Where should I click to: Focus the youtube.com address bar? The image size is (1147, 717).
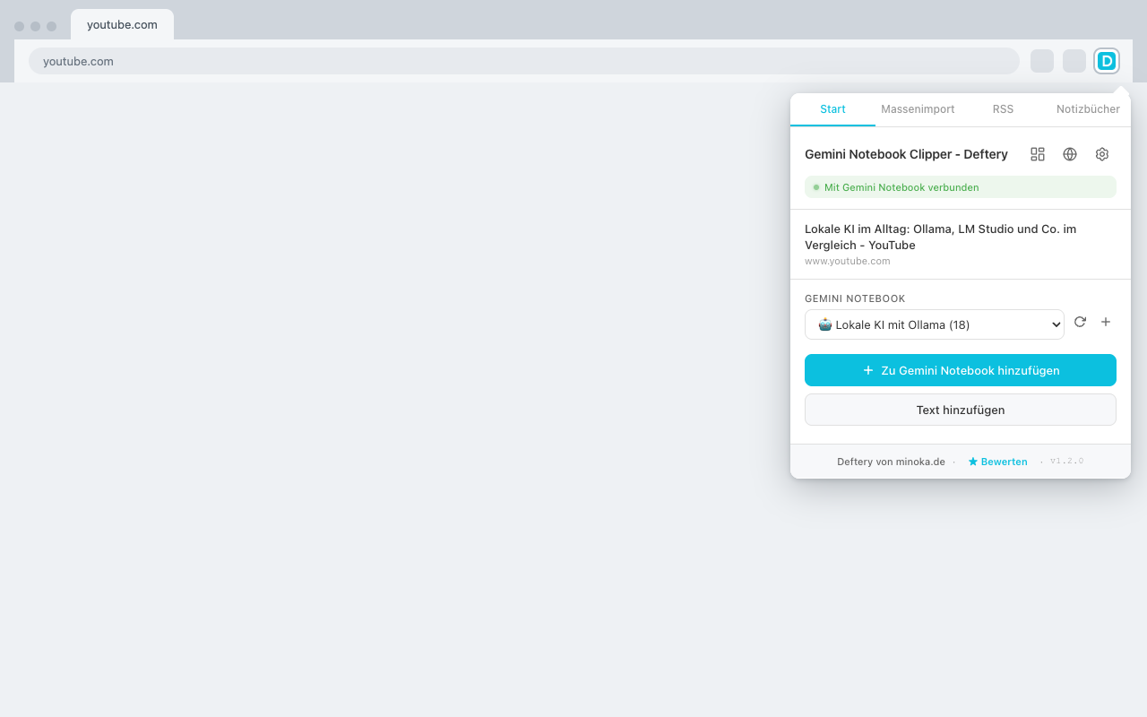pyautogui.click(x=524, y=61)
